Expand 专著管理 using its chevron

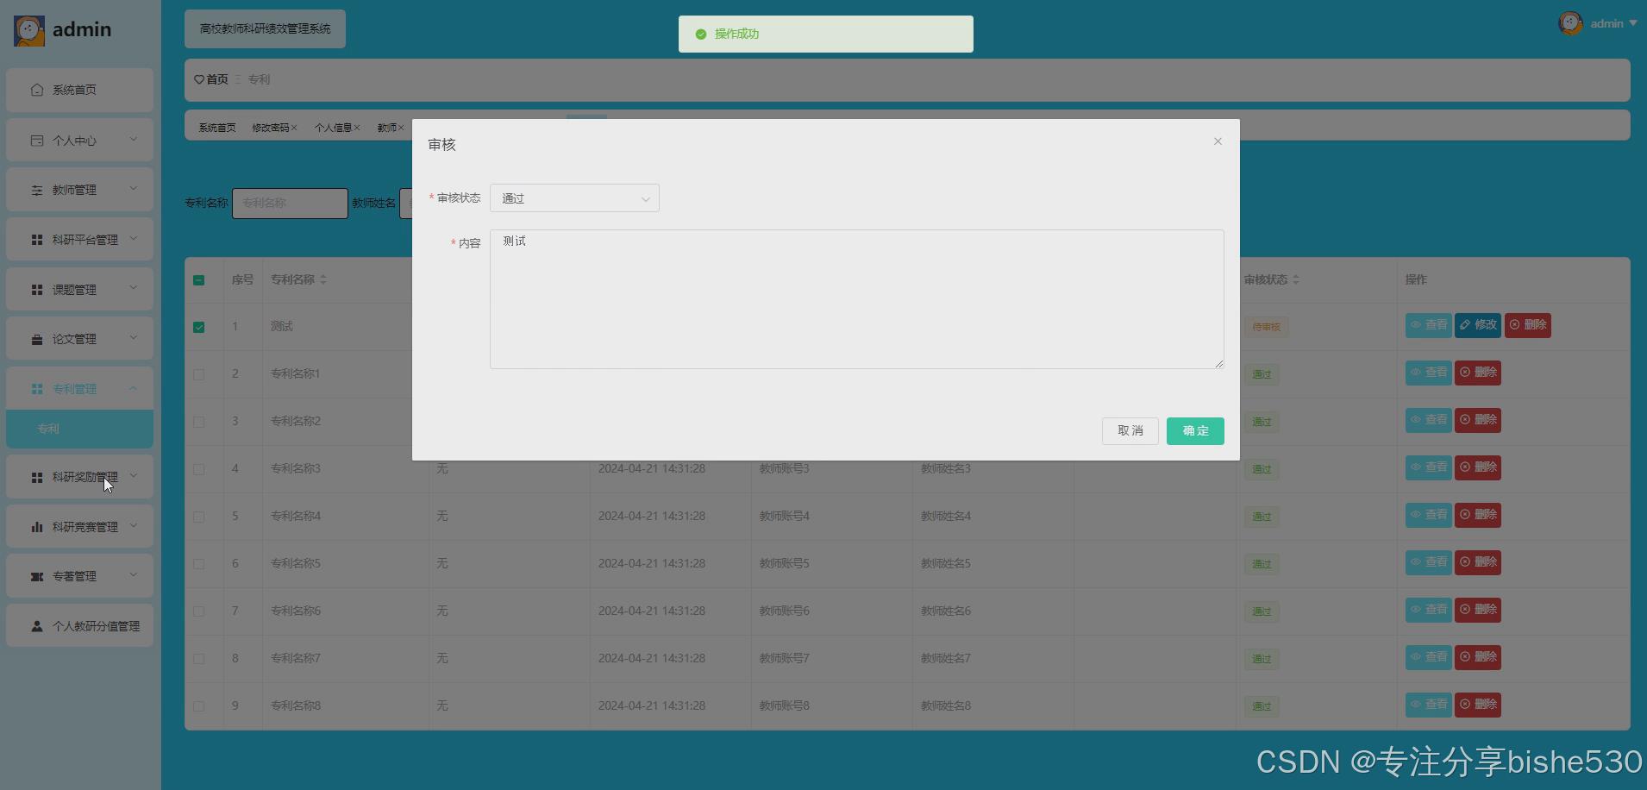(x=134, y=574)
